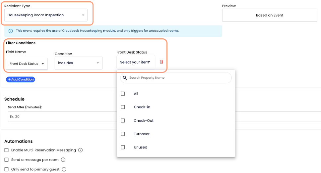The height and width of the screenshot is (173, 321).
Task: Select the Turnover checkbox
Action: [123, 134]
